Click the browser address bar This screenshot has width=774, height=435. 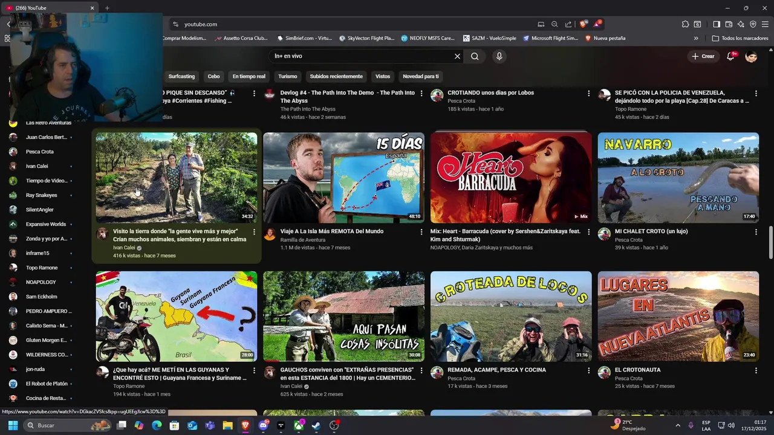coord(357,24)
